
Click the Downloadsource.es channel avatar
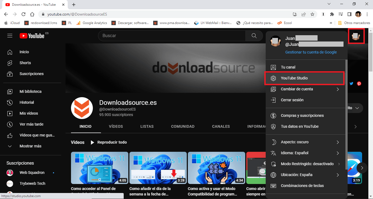coord(82,108)
